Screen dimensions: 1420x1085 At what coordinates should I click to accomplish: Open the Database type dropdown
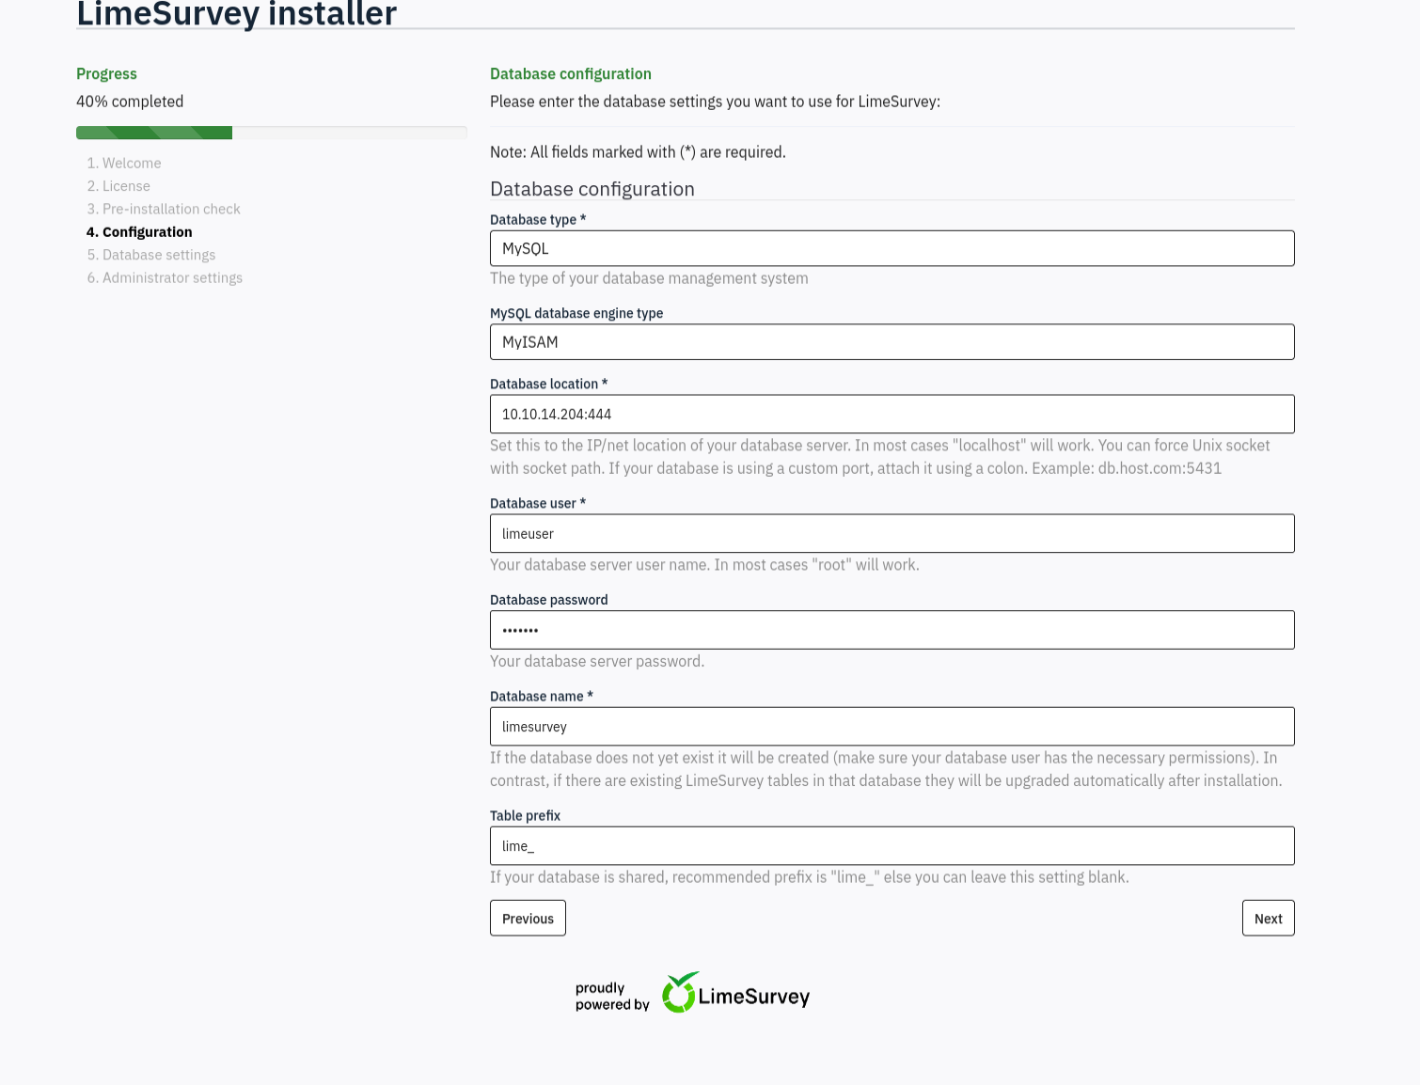tap(891, 248)
